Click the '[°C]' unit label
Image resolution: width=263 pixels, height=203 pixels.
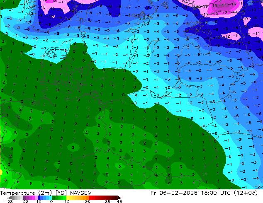pos(61,193)
